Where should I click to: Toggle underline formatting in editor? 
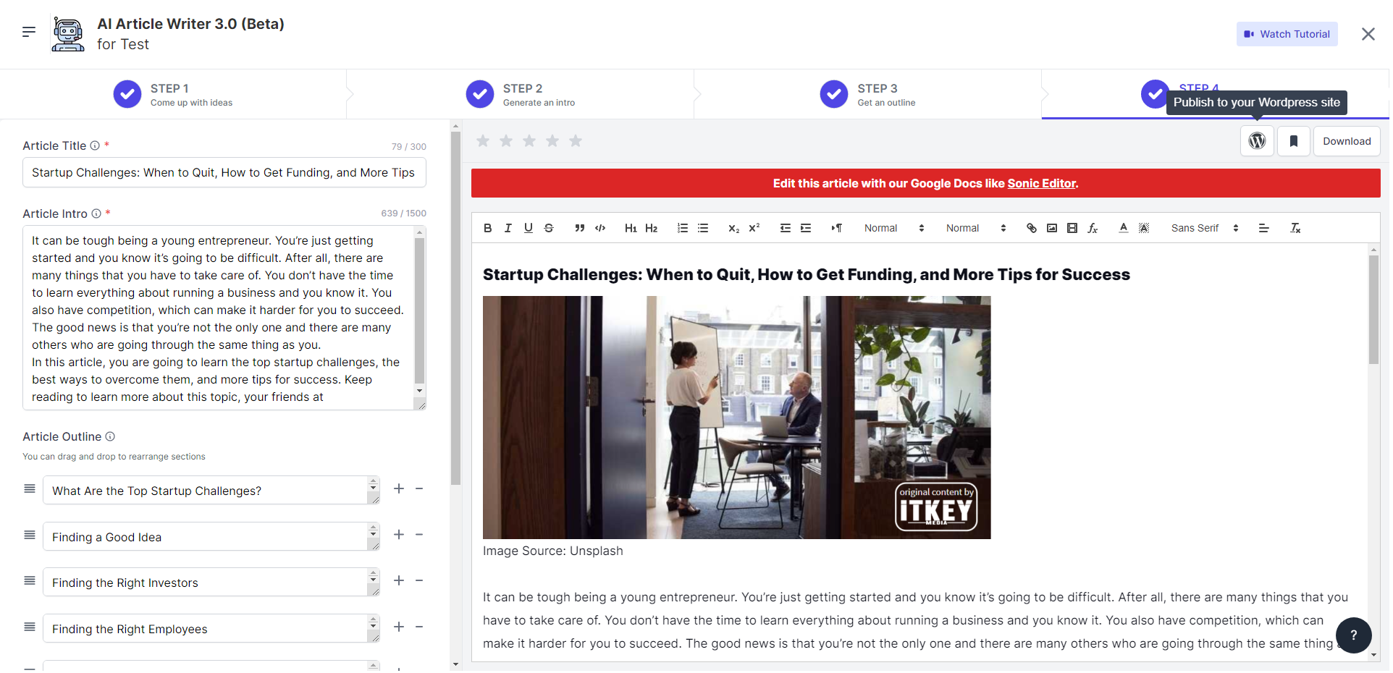click(x=529, y=228)
